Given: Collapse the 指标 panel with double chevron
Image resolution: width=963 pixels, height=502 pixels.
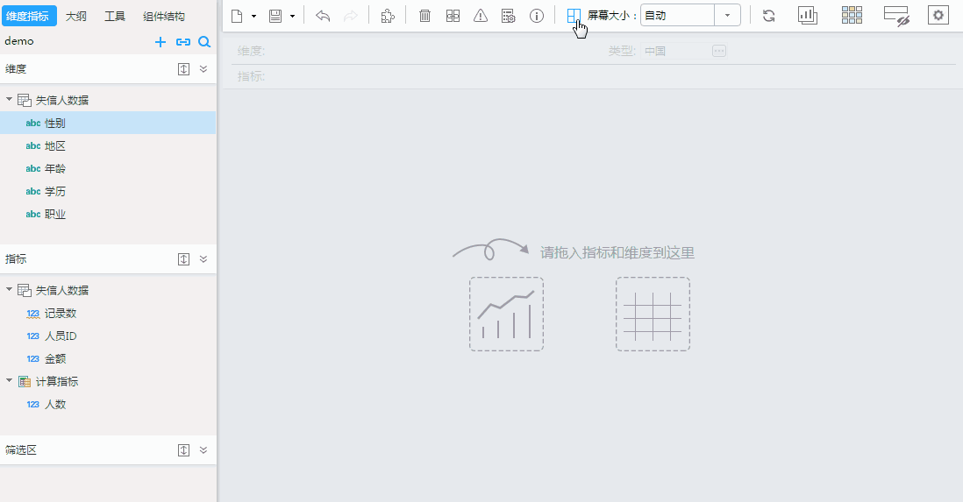Looking at the screenshot, I should 203,259.
